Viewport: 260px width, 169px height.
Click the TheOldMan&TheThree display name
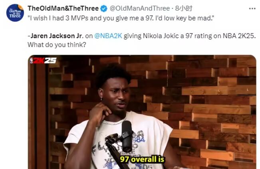pos(63,8)
